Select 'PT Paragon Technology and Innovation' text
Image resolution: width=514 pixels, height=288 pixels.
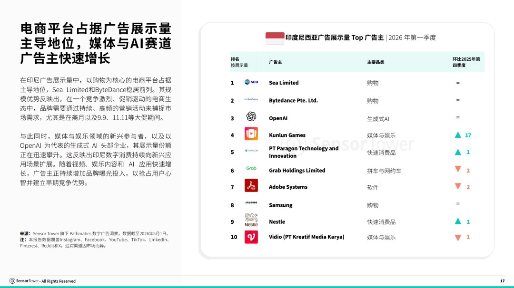pos(304,152)
